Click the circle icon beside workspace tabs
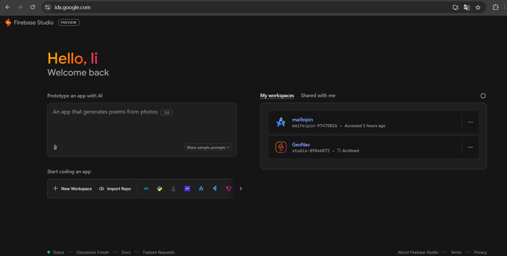The image size is (507, 256). (483, 96)
